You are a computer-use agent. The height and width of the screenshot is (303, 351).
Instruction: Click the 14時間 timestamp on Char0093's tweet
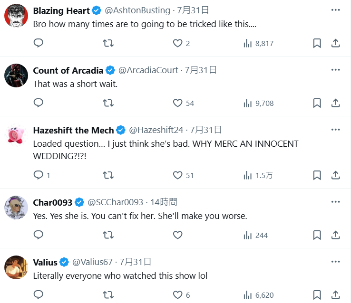(x=164, y=202)
